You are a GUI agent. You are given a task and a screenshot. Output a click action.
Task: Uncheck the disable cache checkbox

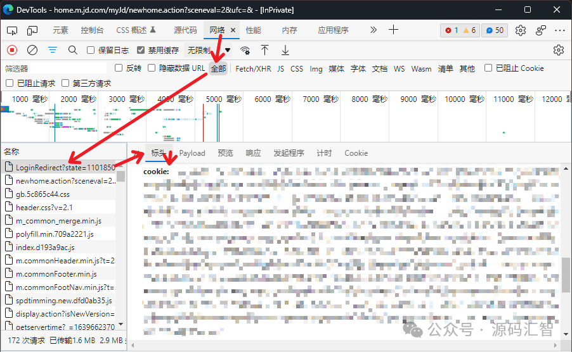click(x=140, y=50)
